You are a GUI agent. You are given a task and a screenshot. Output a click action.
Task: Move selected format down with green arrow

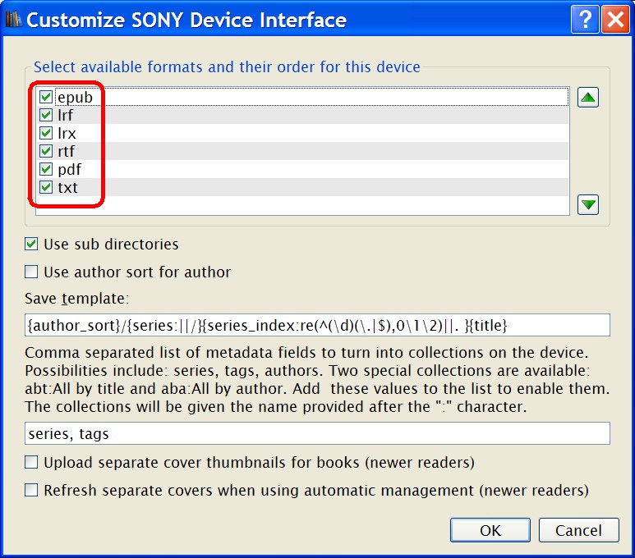[587, 205]
